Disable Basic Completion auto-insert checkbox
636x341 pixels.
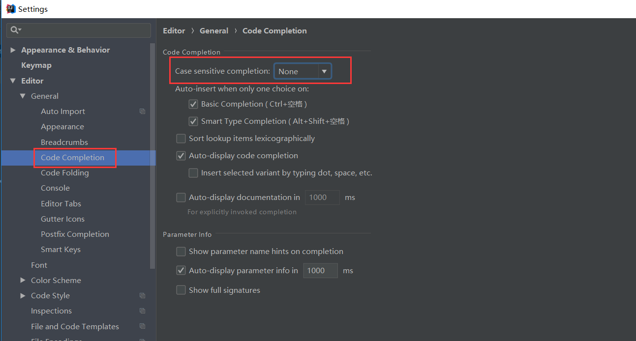pyautogui.click(x=193, y=104)
